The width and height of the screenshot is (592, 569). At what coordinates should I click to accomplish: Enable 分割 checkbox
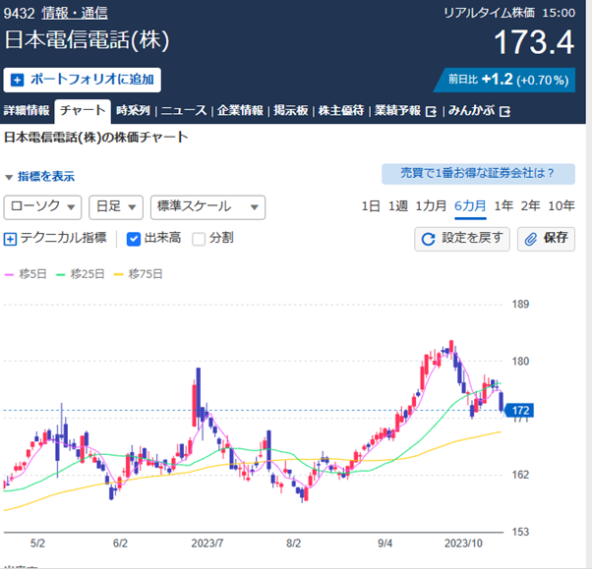[x=199, y=239]
